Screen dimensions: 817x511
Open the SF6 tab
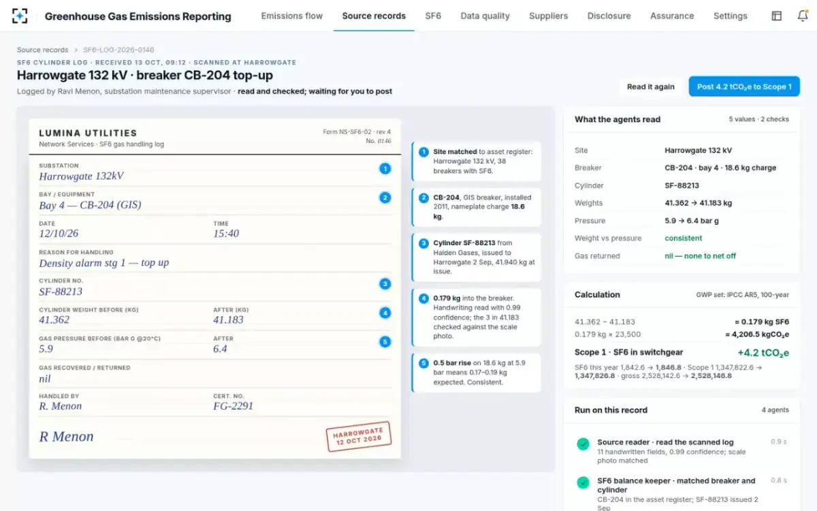click(433, 16)
